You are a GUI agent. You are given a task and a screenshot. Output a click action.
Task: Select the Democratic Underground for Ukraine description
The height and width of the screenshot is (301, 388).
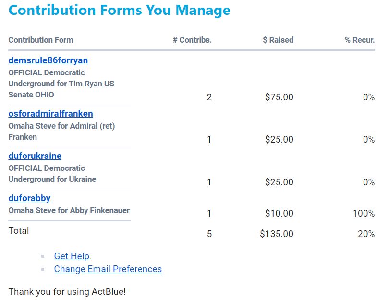[x=52, y=174]
